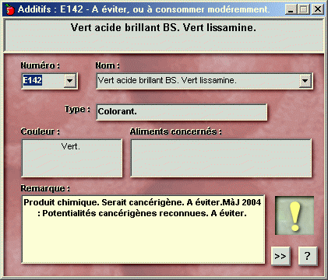Click the Aliments concernés label

[x=175, y=131]
